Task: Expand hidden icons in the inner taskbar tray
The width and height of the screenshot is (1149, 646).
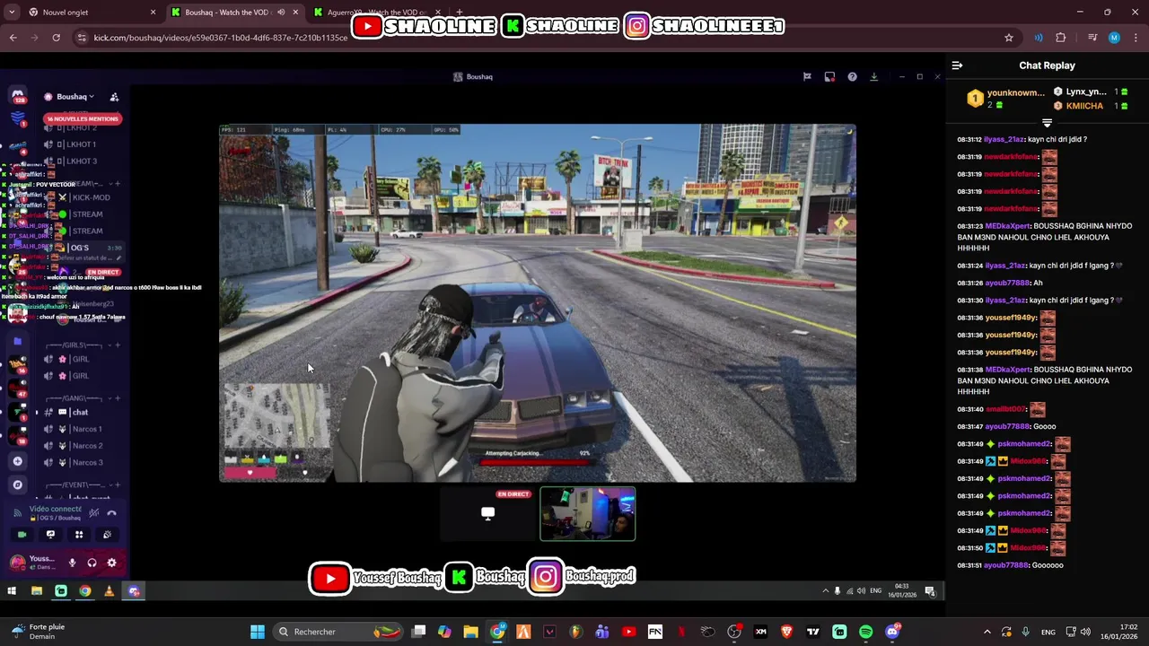Action: tap(825, 591)
